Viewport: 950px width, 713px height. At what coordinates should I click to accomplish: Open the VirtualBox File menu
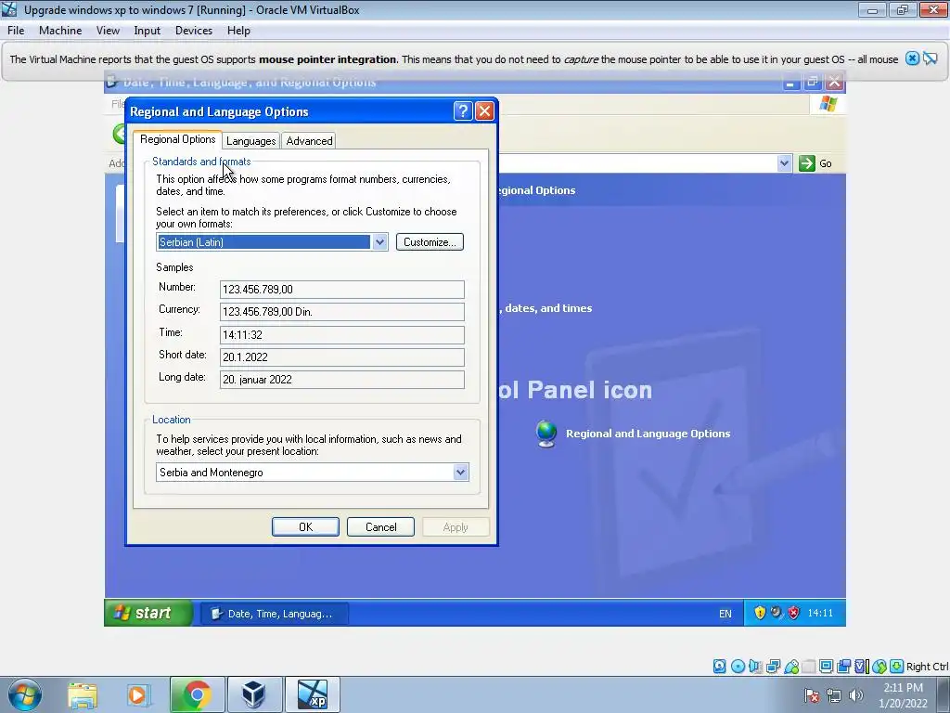click(x=16, y=31)
